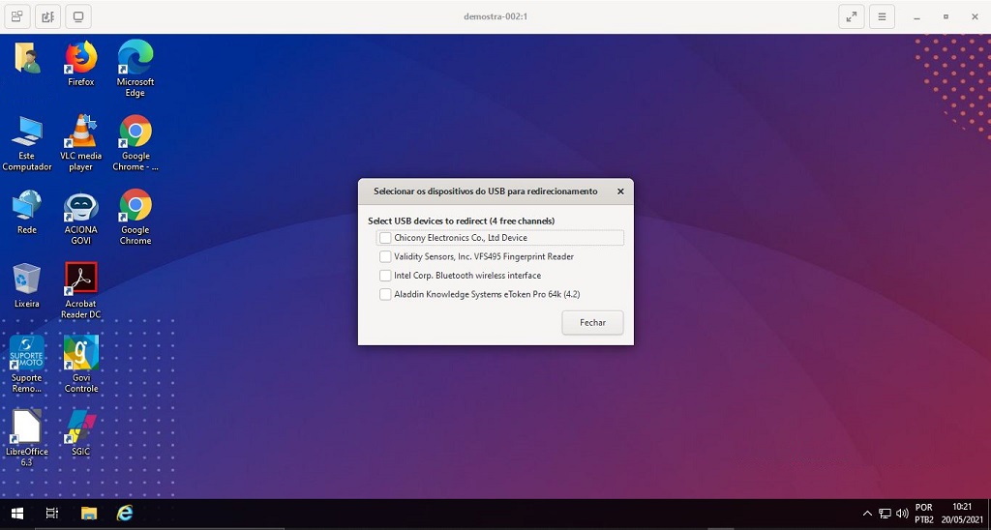Select the Acrobat Reader DC desktop icon
The height and width of the screenshot is (530, 991).
(81, 280)
